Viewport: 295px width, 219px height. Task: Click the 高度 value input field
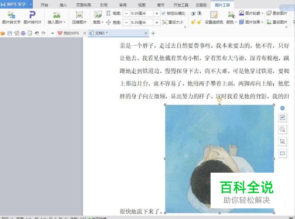pyautogui.click(x=141, y=13)
